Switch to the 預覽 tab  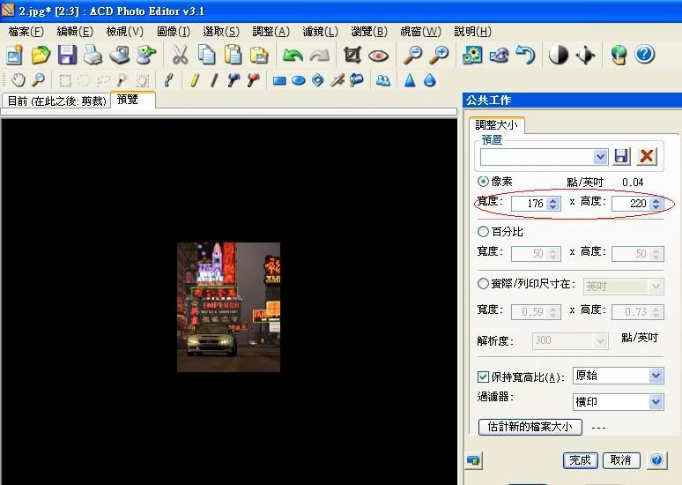128,100
